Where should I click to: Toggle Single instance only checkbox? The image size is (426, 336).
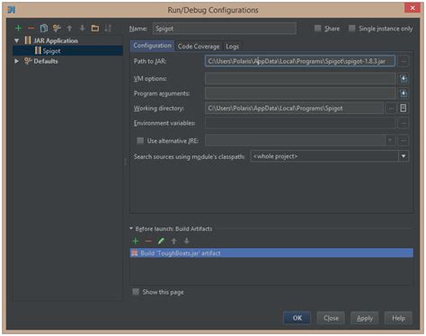pyautogui.click(x=352, y=29)
